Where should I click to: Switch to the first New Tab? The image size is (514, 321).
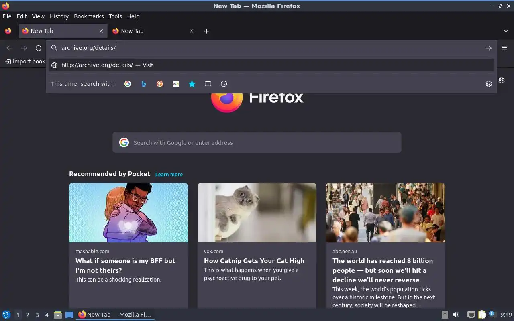click(x=62, y=31)
